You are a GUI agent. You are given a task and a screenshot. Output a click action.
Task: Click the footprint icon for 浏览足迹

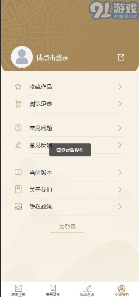pos(18,104)
